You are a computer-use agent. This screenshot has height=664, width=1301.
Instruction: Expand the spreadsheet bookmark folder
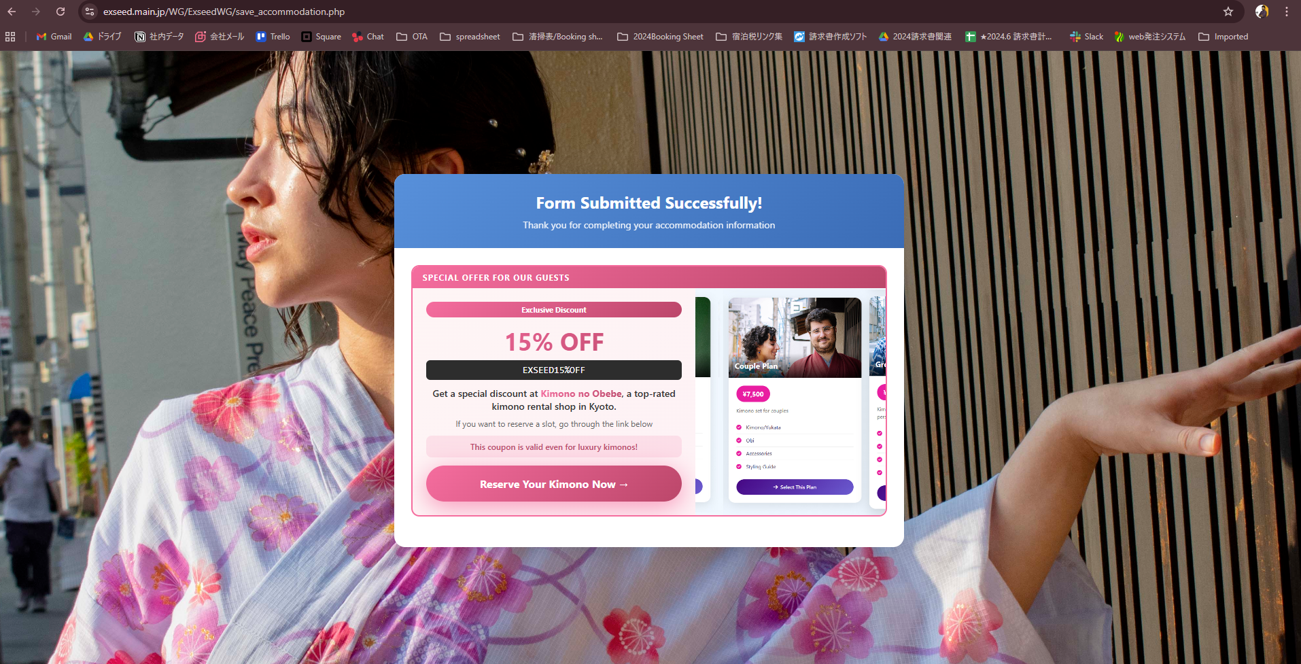click(x=470, y=37)
